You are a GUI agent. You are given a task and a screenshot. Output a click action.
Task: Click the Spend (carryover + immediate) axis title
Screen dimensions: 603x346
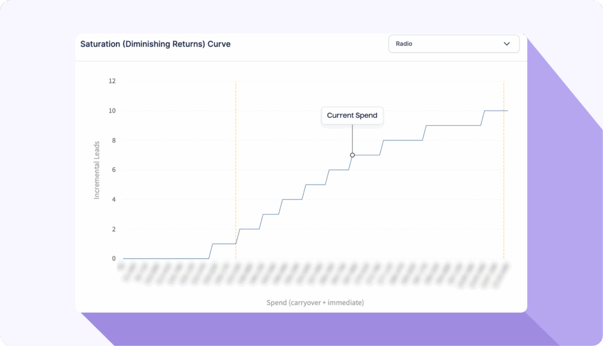pyautogui.click(x=314, y=302)
